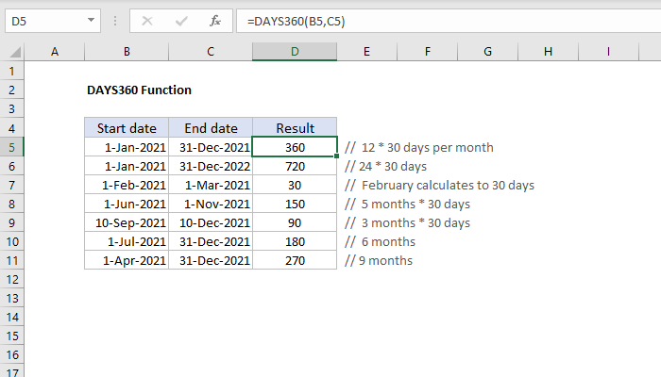This screenshot has height=377, width=661.
Task: Select column H header
Action: pyautogui.click(x=548, y=52)
